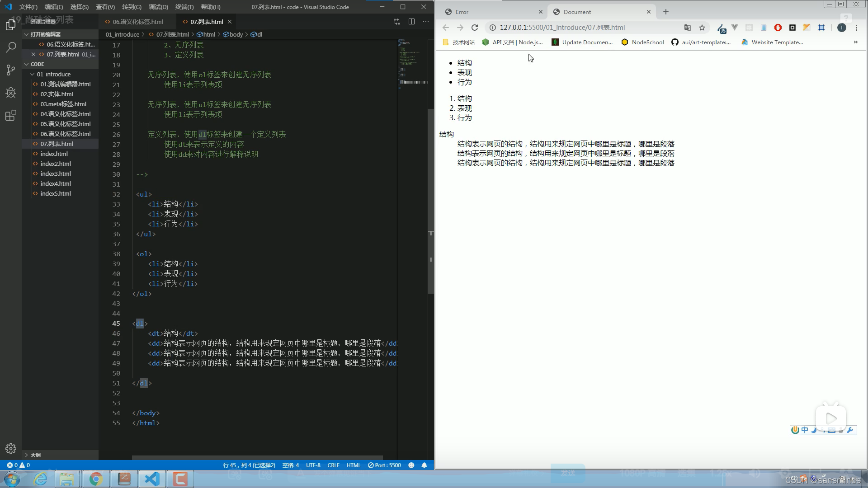Click the translate page icon in address bar
868x488 pixels.
tap(687, 28)
